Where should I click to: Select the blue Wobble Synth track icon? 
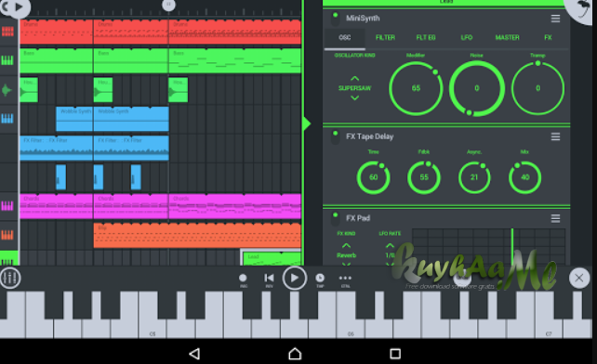(7, 119)
